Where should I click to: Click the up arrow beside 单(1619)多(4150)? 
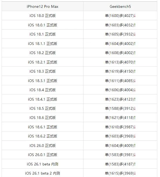coord(135,71)
